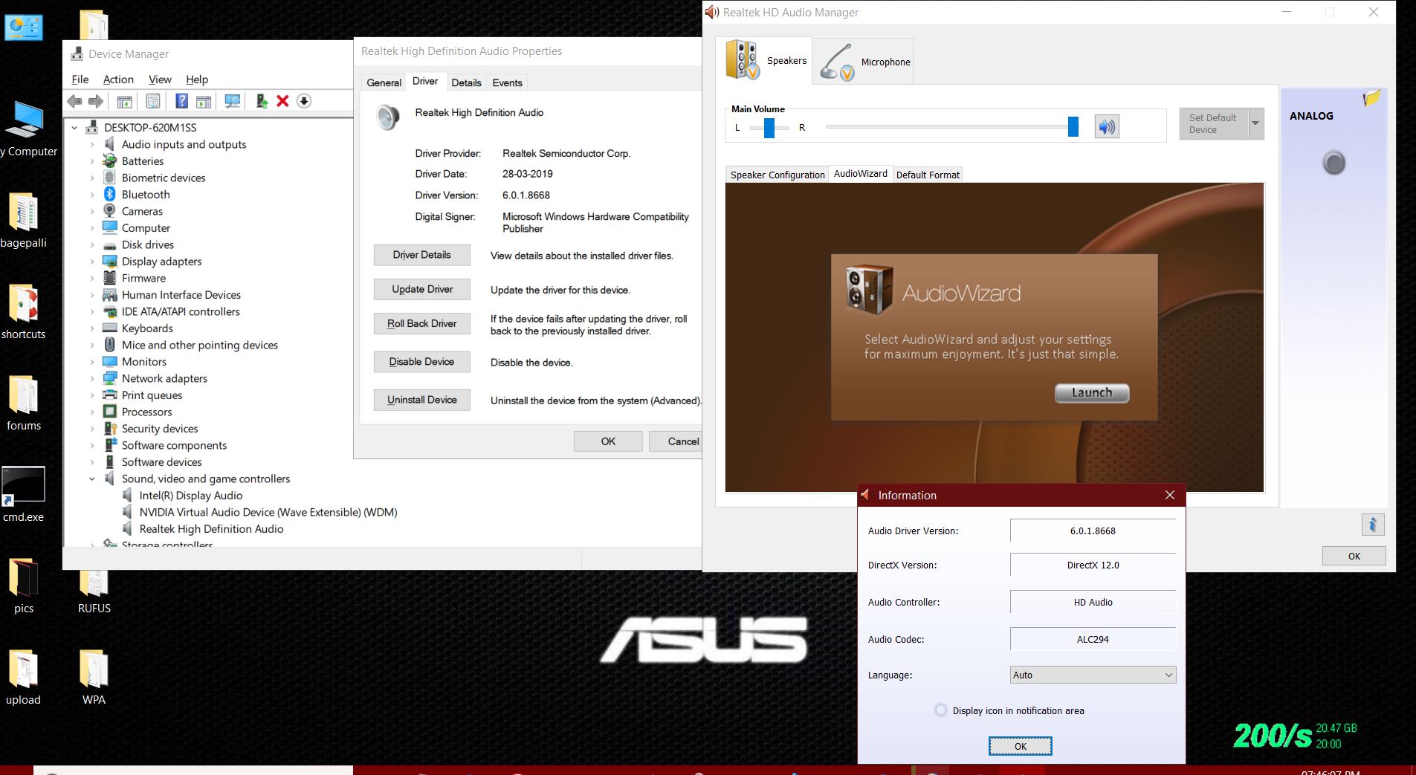The image size is (1416, 775).
Task: Expand the Display adapters node
Action: [x=92, y=262]
